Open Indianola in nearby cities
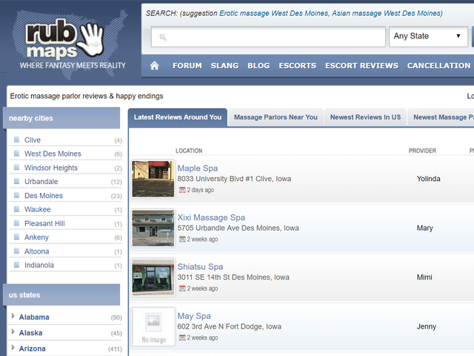Screen dimensions: 474x356 (39, 266)
